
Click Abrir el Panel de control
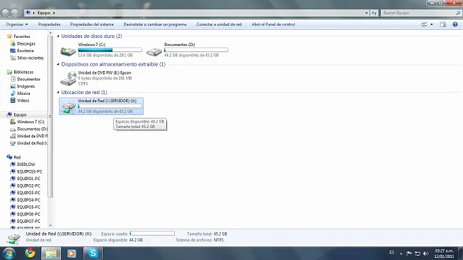273,24
